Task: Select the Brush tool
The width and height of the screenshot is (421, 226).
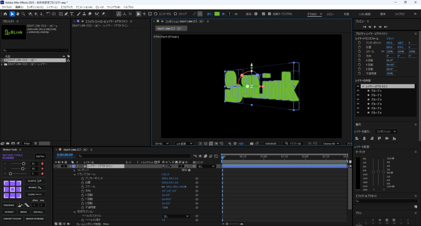Action: (79, 14)
